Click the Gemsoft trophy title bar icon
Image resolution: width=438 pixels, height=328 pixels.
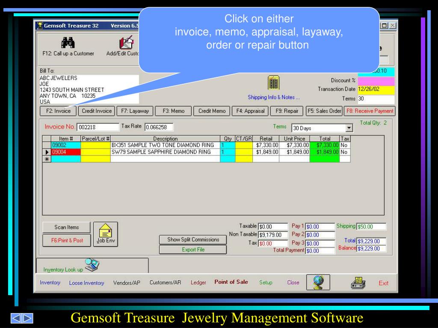40,25
